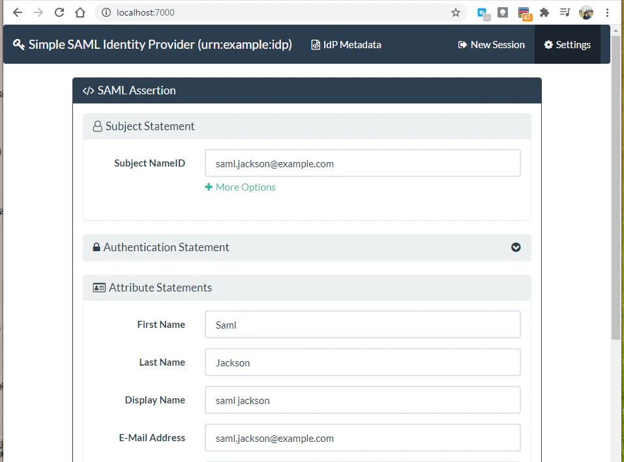Click the key icon beside the IdP title

[19, 44]
